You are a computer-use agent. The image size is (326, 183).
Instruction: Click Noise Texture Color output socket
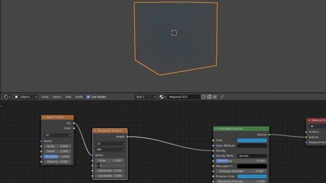74,128
